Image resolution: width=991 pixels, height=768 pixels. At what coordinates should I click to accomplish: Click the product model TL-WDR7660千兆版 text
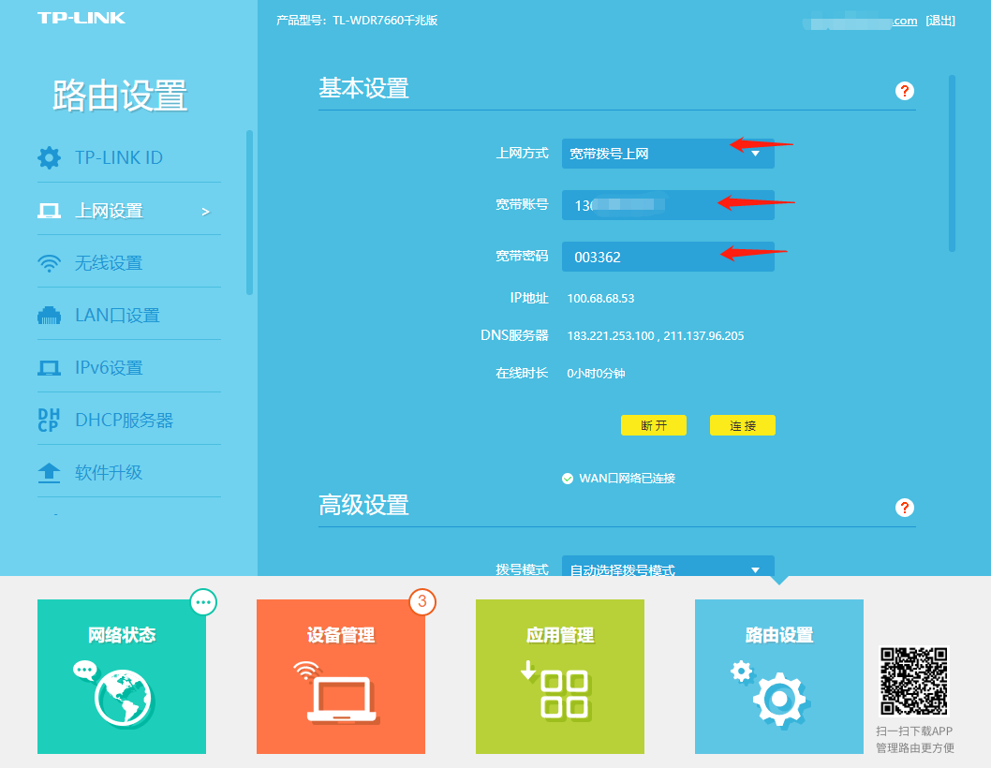385,21
